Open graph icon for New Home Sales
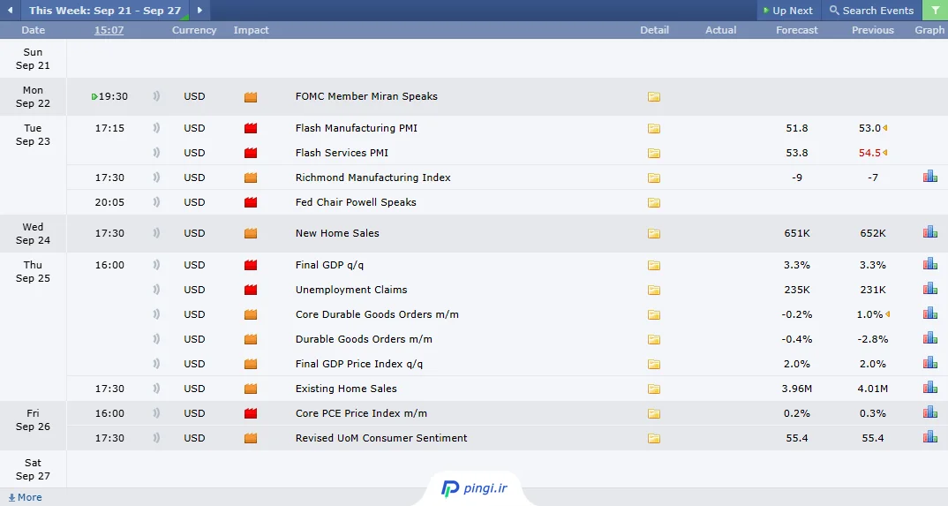 click(929, 232)
